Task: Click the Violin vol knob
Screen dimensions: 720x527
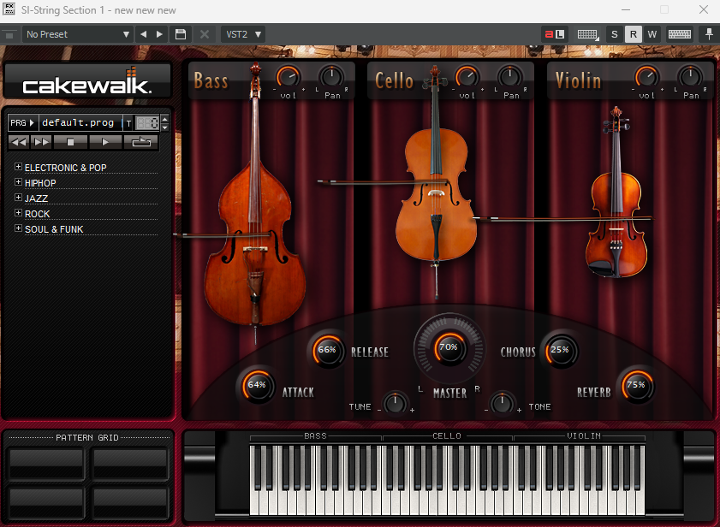Action: pyautogui.click(x=646, y=76)
